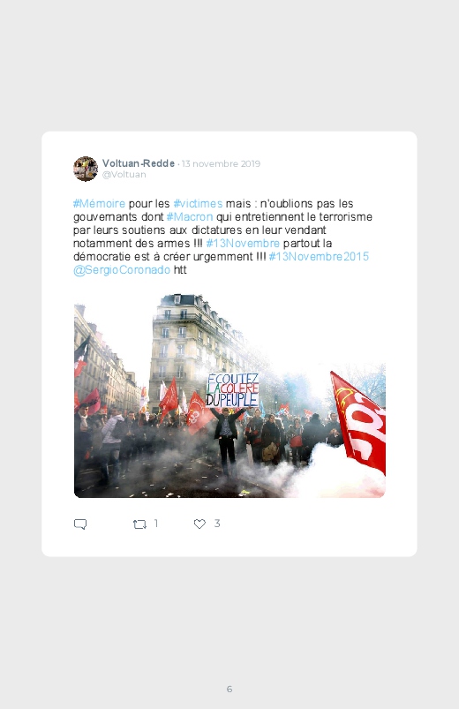Viewport: 459px width, 709px height.
Task: Click the 13 novembre 2019 timestamp
Action: click(221, 163)
